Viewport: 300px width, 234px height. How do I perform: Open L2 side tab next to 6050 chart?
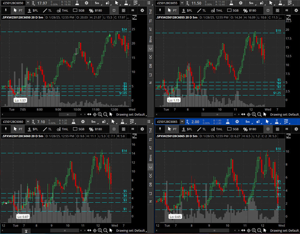point(150,75)
